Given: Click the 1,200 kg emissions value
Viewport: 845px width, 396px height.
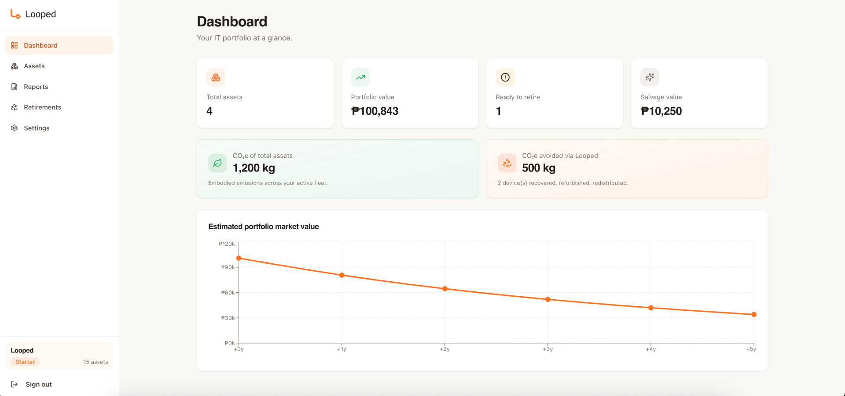Looking at the screenshot, I should [x=254, y=168].
